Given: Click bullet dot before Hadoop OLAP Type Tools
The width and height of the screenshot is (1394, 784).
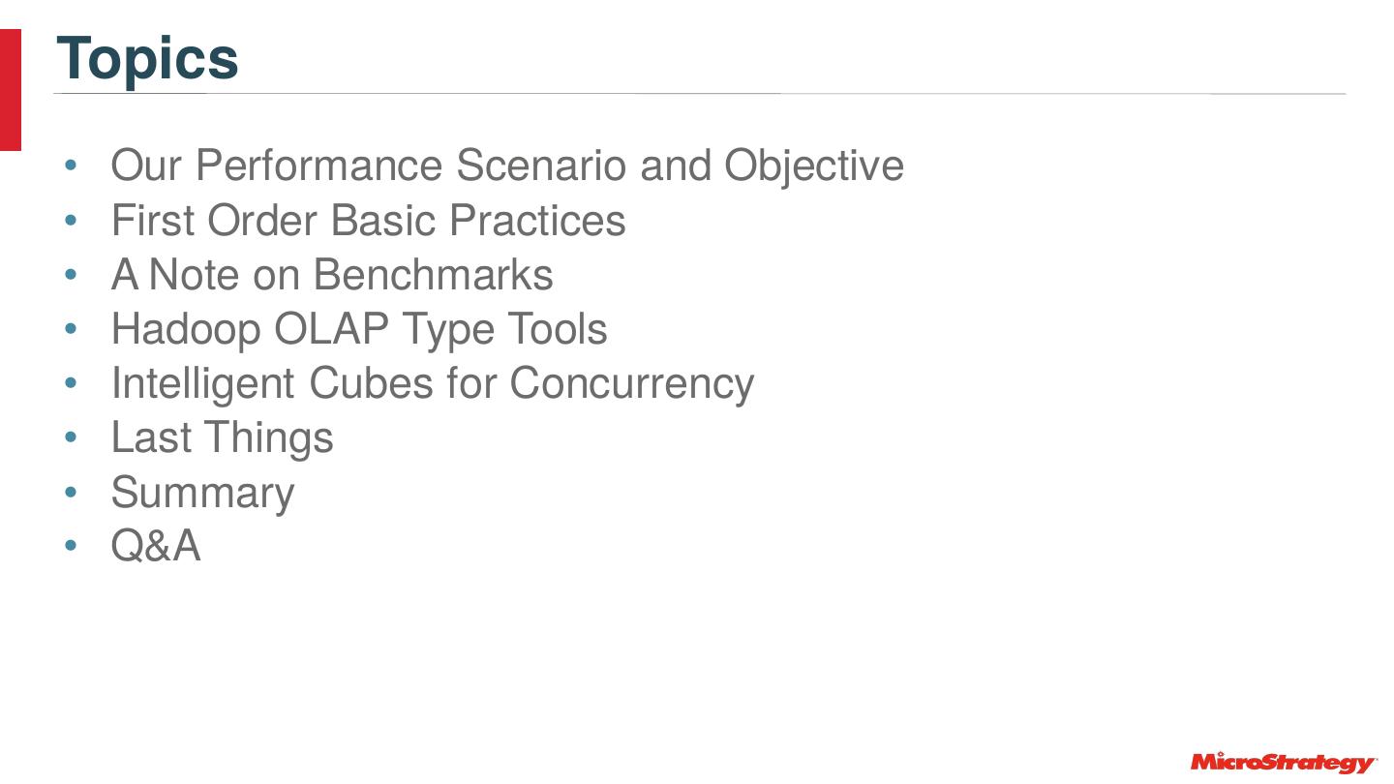Looking at the screenshot, I should coord(70,329).
